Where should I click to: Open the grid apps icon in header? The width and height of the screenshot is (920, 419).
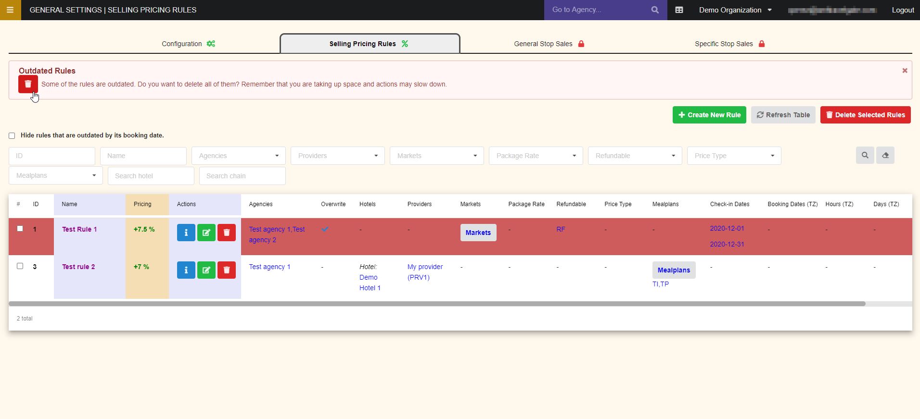click(679, 10)
